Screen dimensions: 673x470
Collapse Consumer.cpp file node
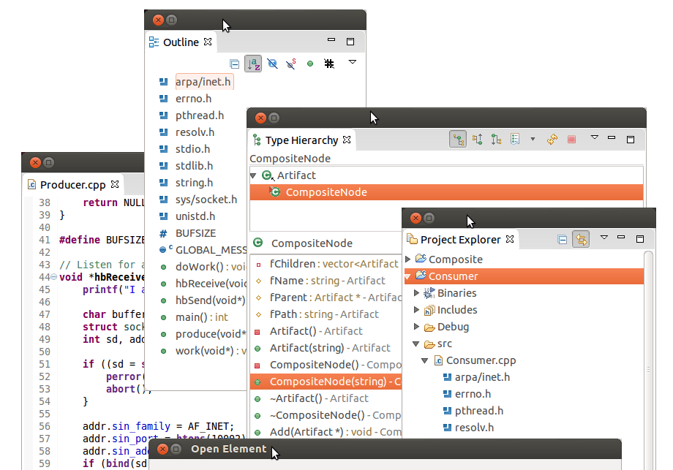(424, 360)
